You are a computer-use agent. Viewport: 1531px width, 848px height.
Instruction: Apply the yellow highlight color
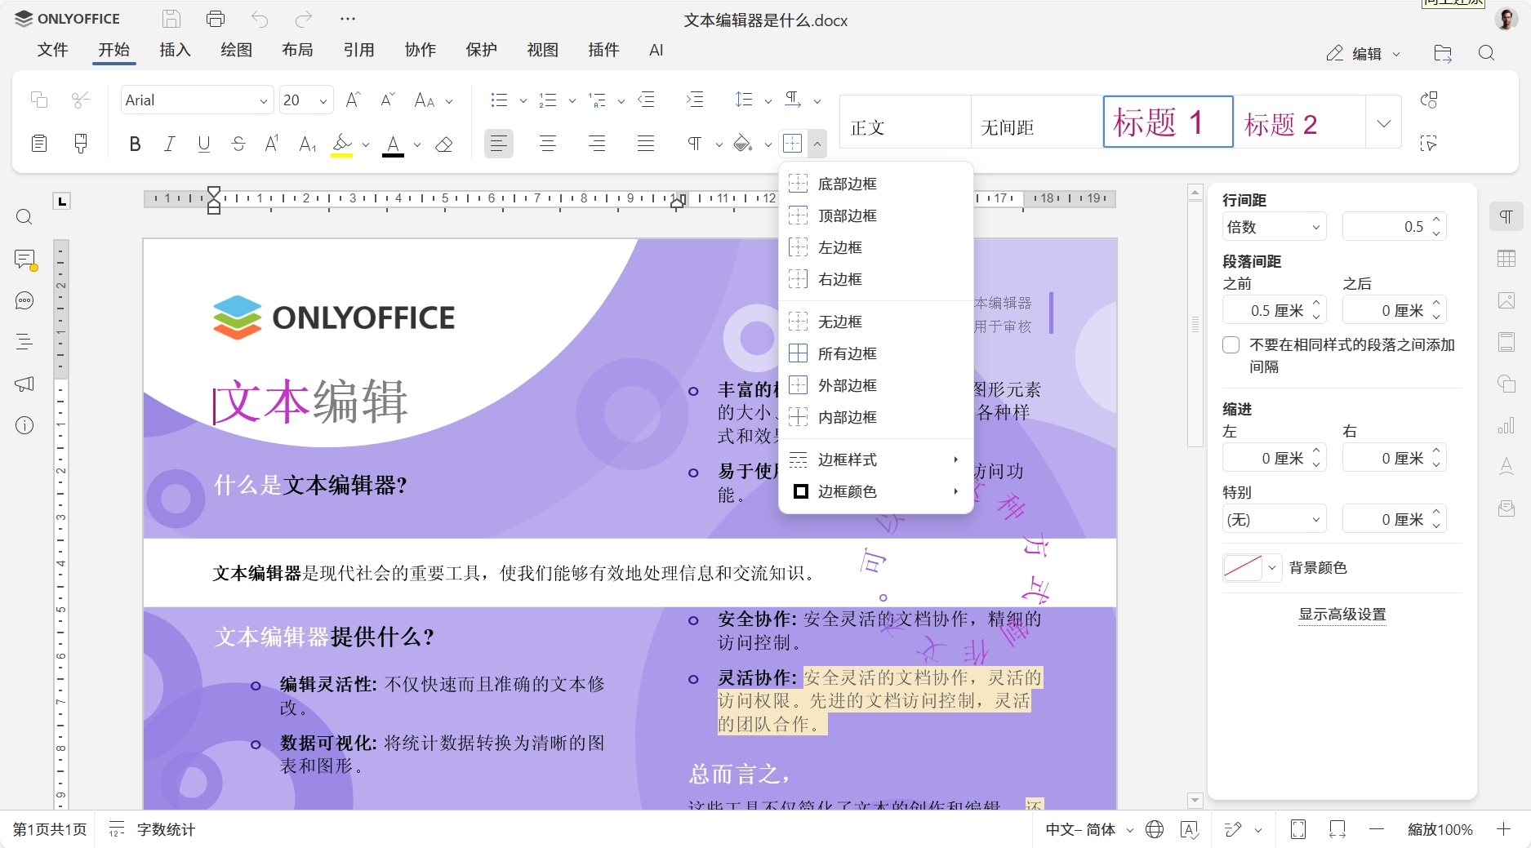coord(342,144)
